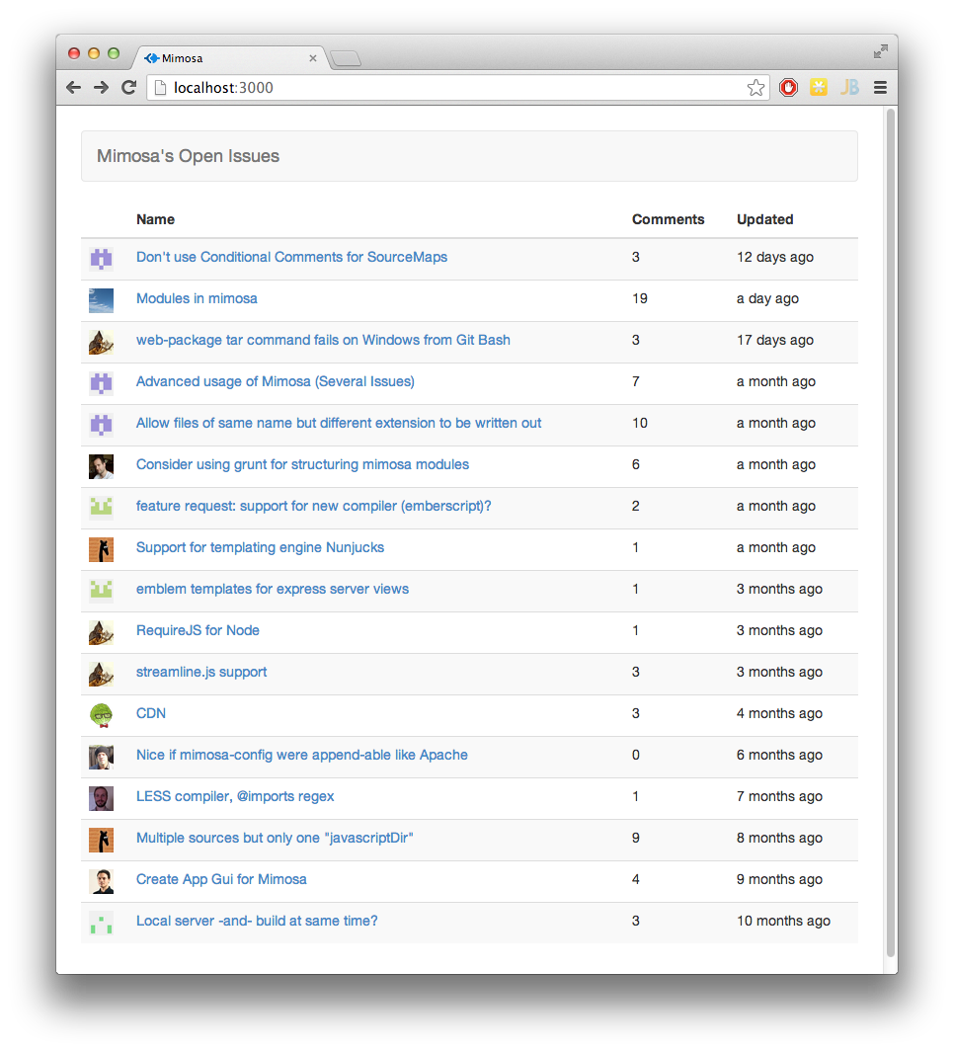
Task: Click avatar beside Allow files of same name
Action: click(x=102, y=425)
